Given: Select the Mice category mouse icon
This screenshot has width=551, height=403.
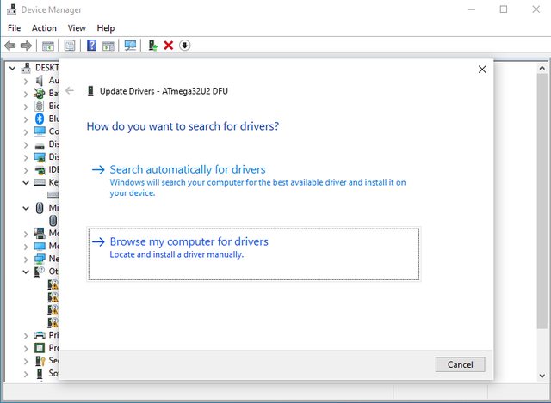Looking at the screenshot, I should (x=40, y=208).
